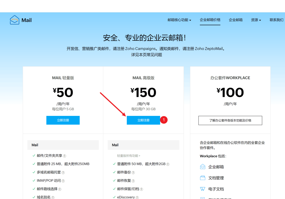285x199 pixels.
Task: Click 每位用户 5 GB text
Action: [63, 109]
